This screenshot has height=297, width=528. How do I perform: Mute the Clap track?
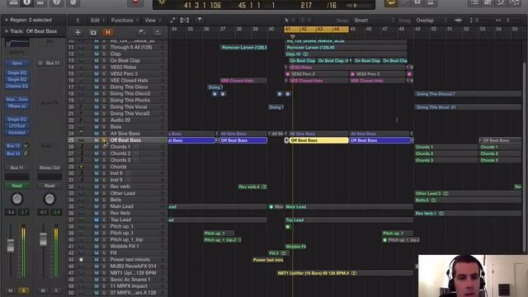[x=97, y=54]
